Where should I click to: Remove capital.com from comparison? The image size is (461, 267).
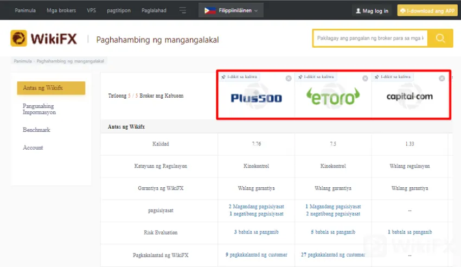[x=442, y=79]
